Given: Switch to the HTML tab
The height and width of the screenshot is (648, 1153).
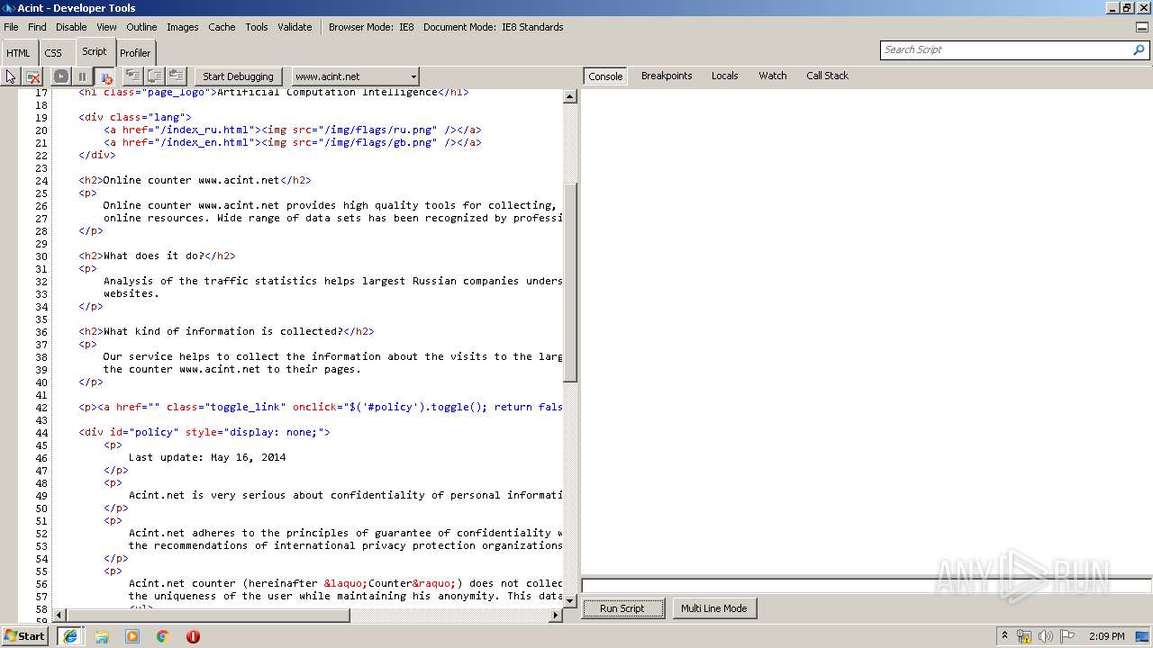Looking at the screenshot, I should click(x=18, y=53).
